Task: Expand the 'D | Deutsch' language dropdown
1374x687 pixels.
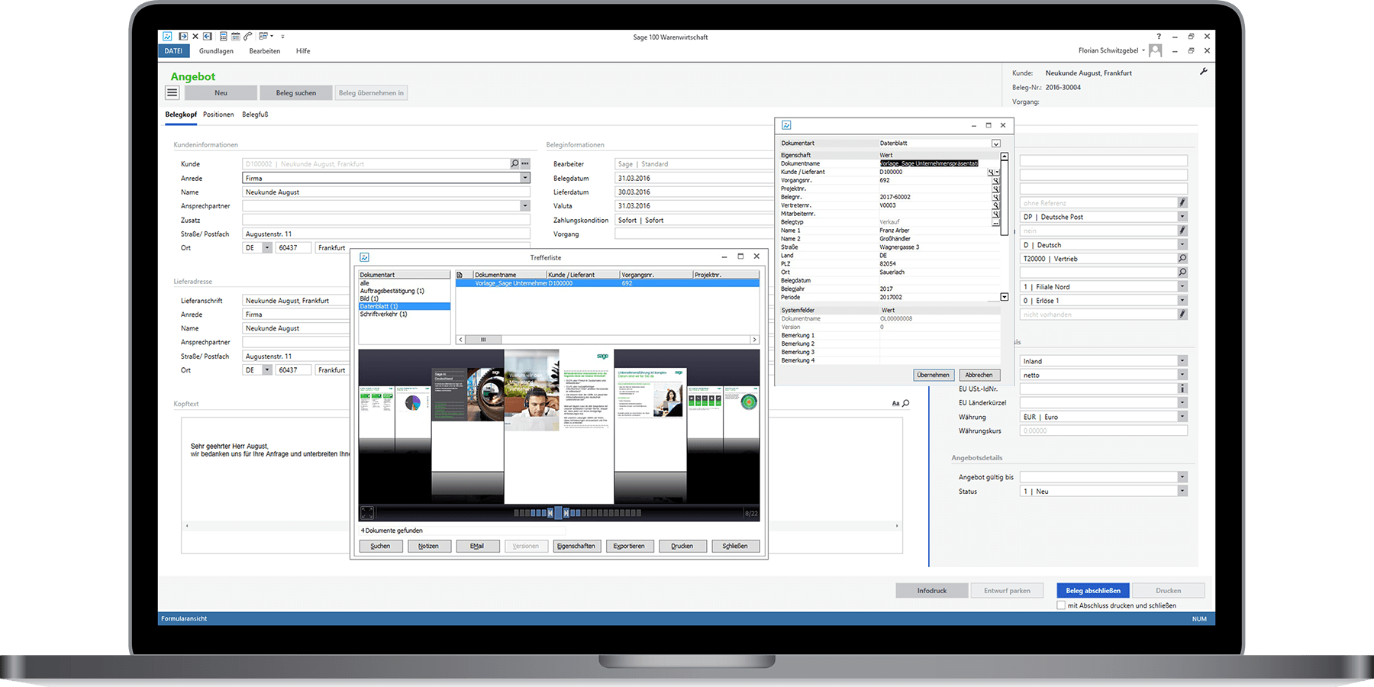Action: click(x=1182, y=244)
